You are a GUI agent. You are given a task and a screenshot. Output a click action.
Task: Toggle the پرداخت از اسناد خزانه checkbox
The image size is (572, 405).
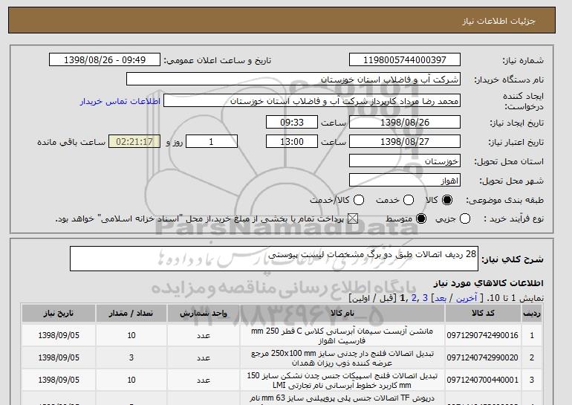(x=352, y=219)
